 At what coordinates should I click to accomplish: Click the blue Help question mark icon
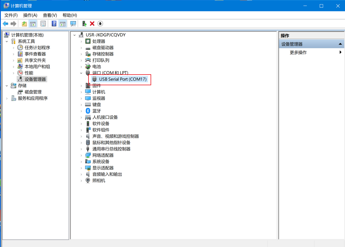54,24
